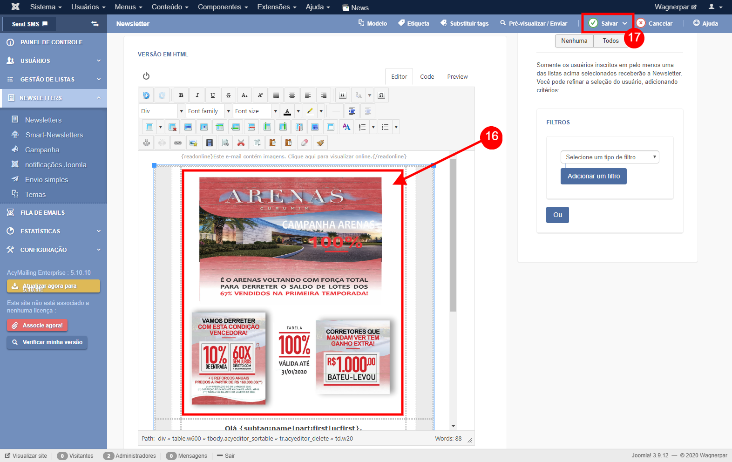The width and height of the screenshot is (732, 462).
Task: Click the delete table icon
Action: (x=172, y=127)
